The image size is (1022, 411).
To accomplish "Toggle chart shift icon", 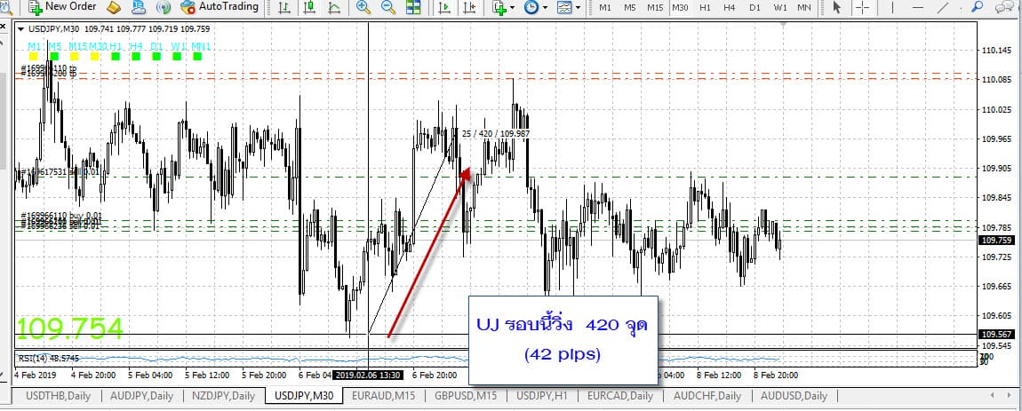I will point(469,8).
